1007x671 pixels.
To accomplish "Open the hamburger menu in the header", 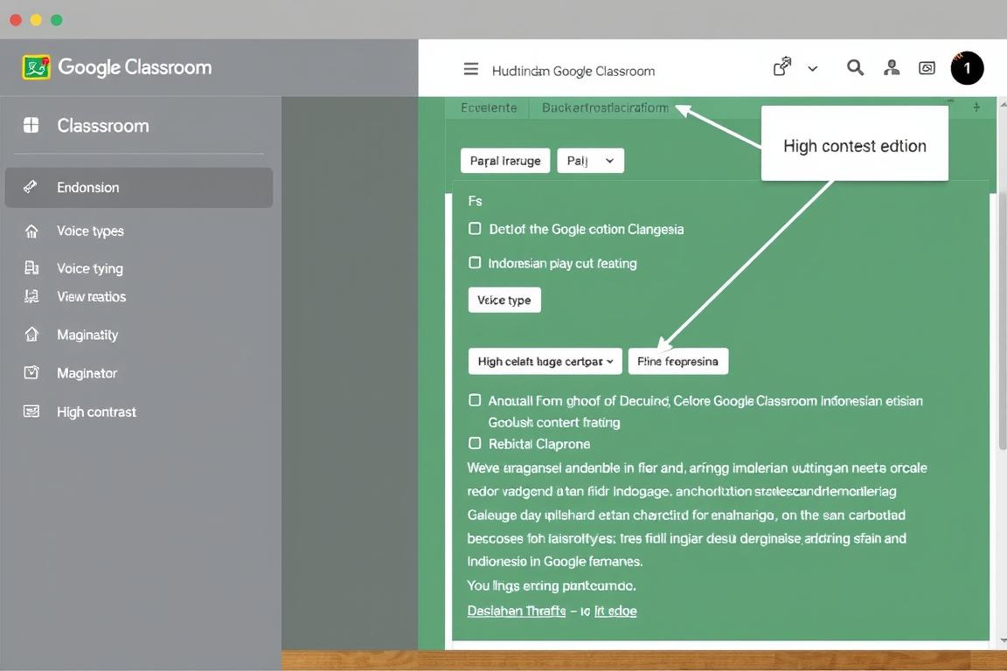I will pos(471,69).
